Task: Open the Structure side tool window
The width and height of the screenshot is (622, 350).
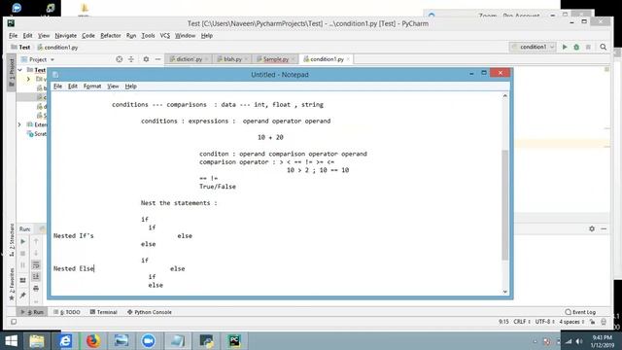Action: coord(12,240)
